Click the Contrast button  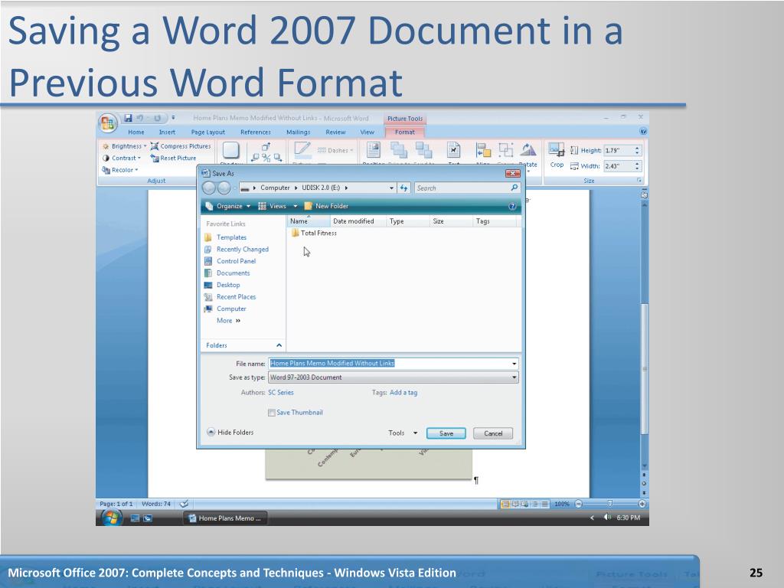122,158
